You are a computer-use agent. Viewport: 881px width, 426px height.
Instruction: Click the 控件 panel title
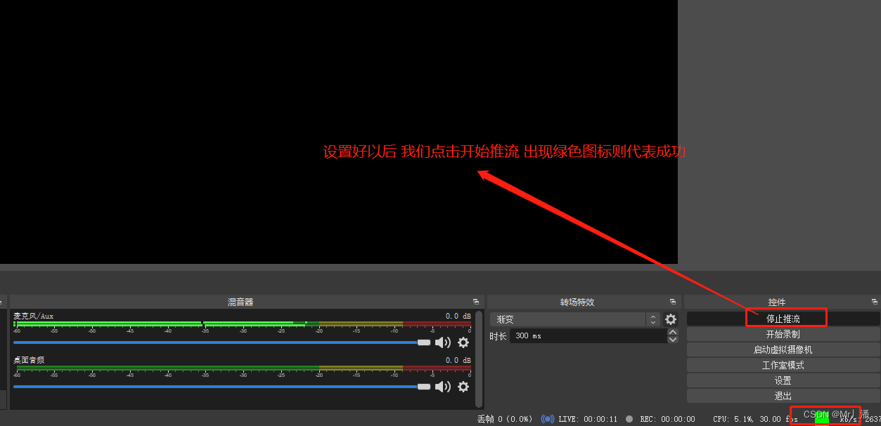coord(777,302)
